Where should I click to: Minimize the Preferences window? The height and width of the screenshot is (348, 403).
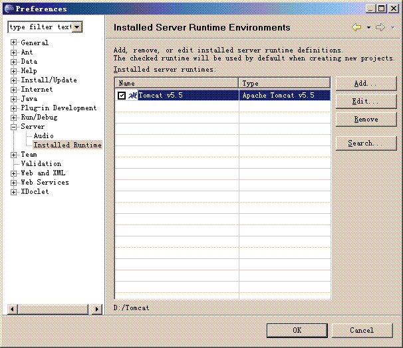(370, 9)
